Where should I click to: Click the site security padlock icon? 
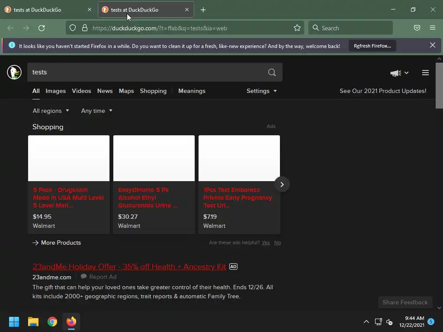pyautogui.click(x=84, y=28)
